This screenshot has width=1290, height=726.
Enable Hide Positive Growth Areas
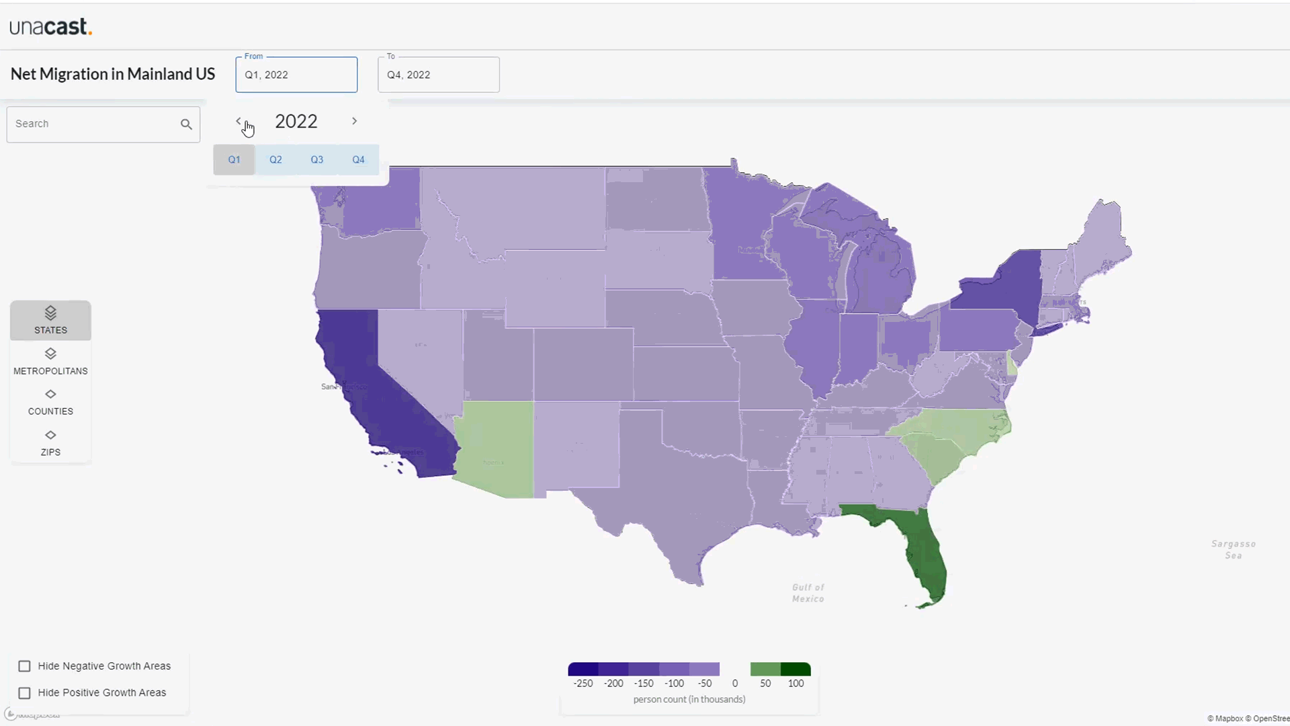[x=24, y=692]
